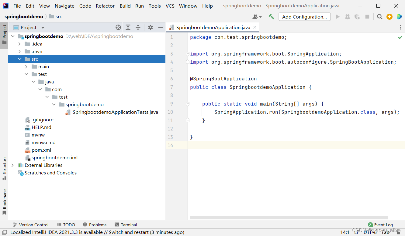This screenshot has height=236, width=405.
Task: Toggle the Structure tool window button
Action: tap(4, 168)
